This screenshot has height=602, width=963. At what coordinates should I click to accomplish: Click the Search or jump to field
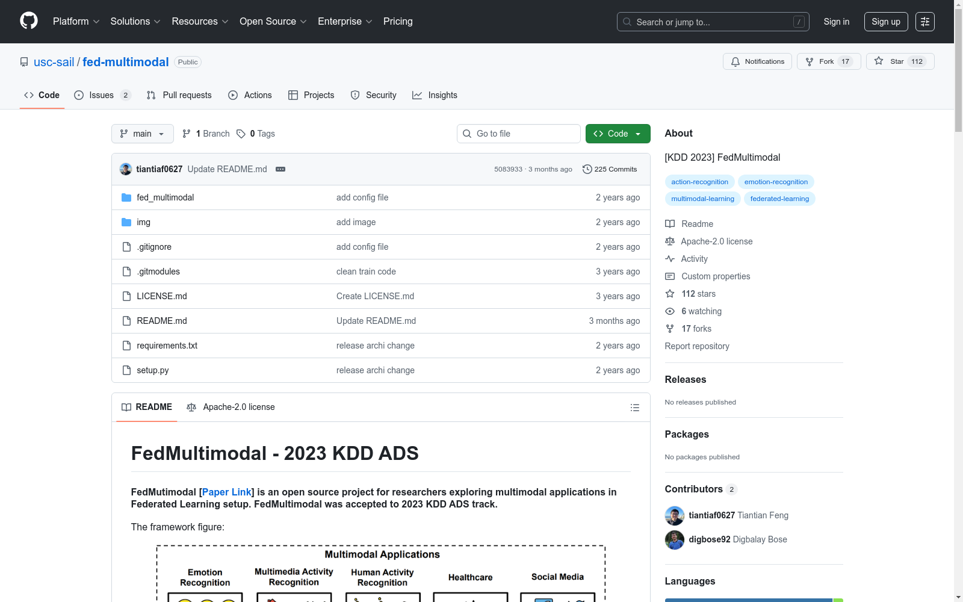(x=713, y=22)
